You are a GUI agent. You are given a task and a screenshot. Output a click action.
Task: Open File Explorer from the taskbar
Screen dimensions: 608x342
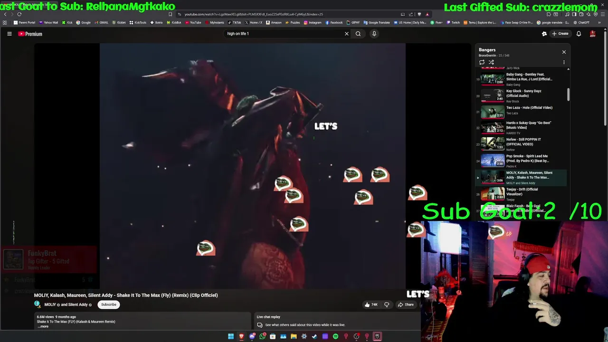(294, 336)
